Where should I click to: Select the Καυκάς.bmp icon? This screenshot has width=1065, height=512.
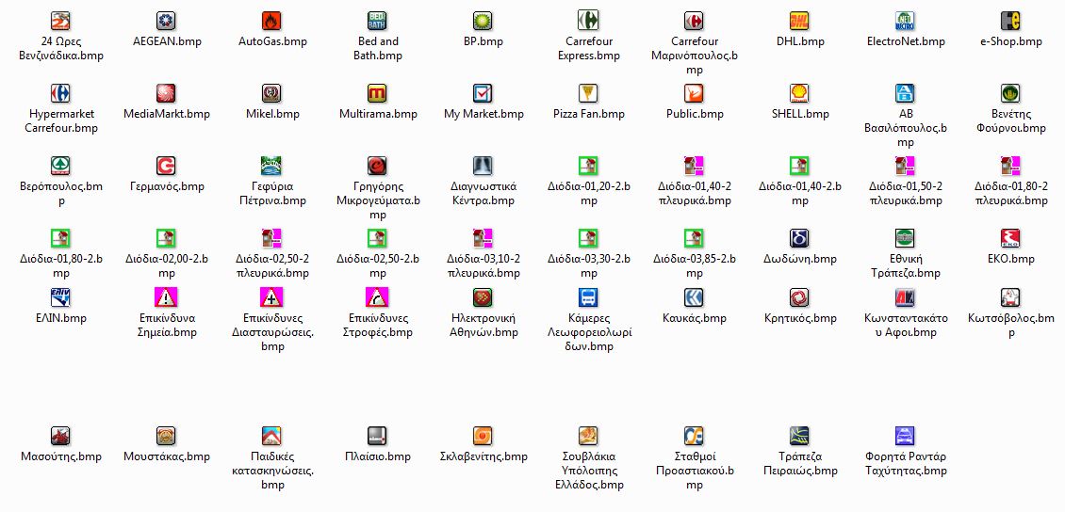(x=695, y=297)
